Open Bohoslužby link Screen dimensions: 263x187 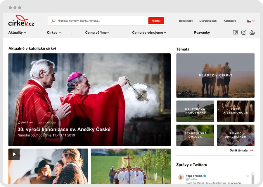tap(186, 21)
